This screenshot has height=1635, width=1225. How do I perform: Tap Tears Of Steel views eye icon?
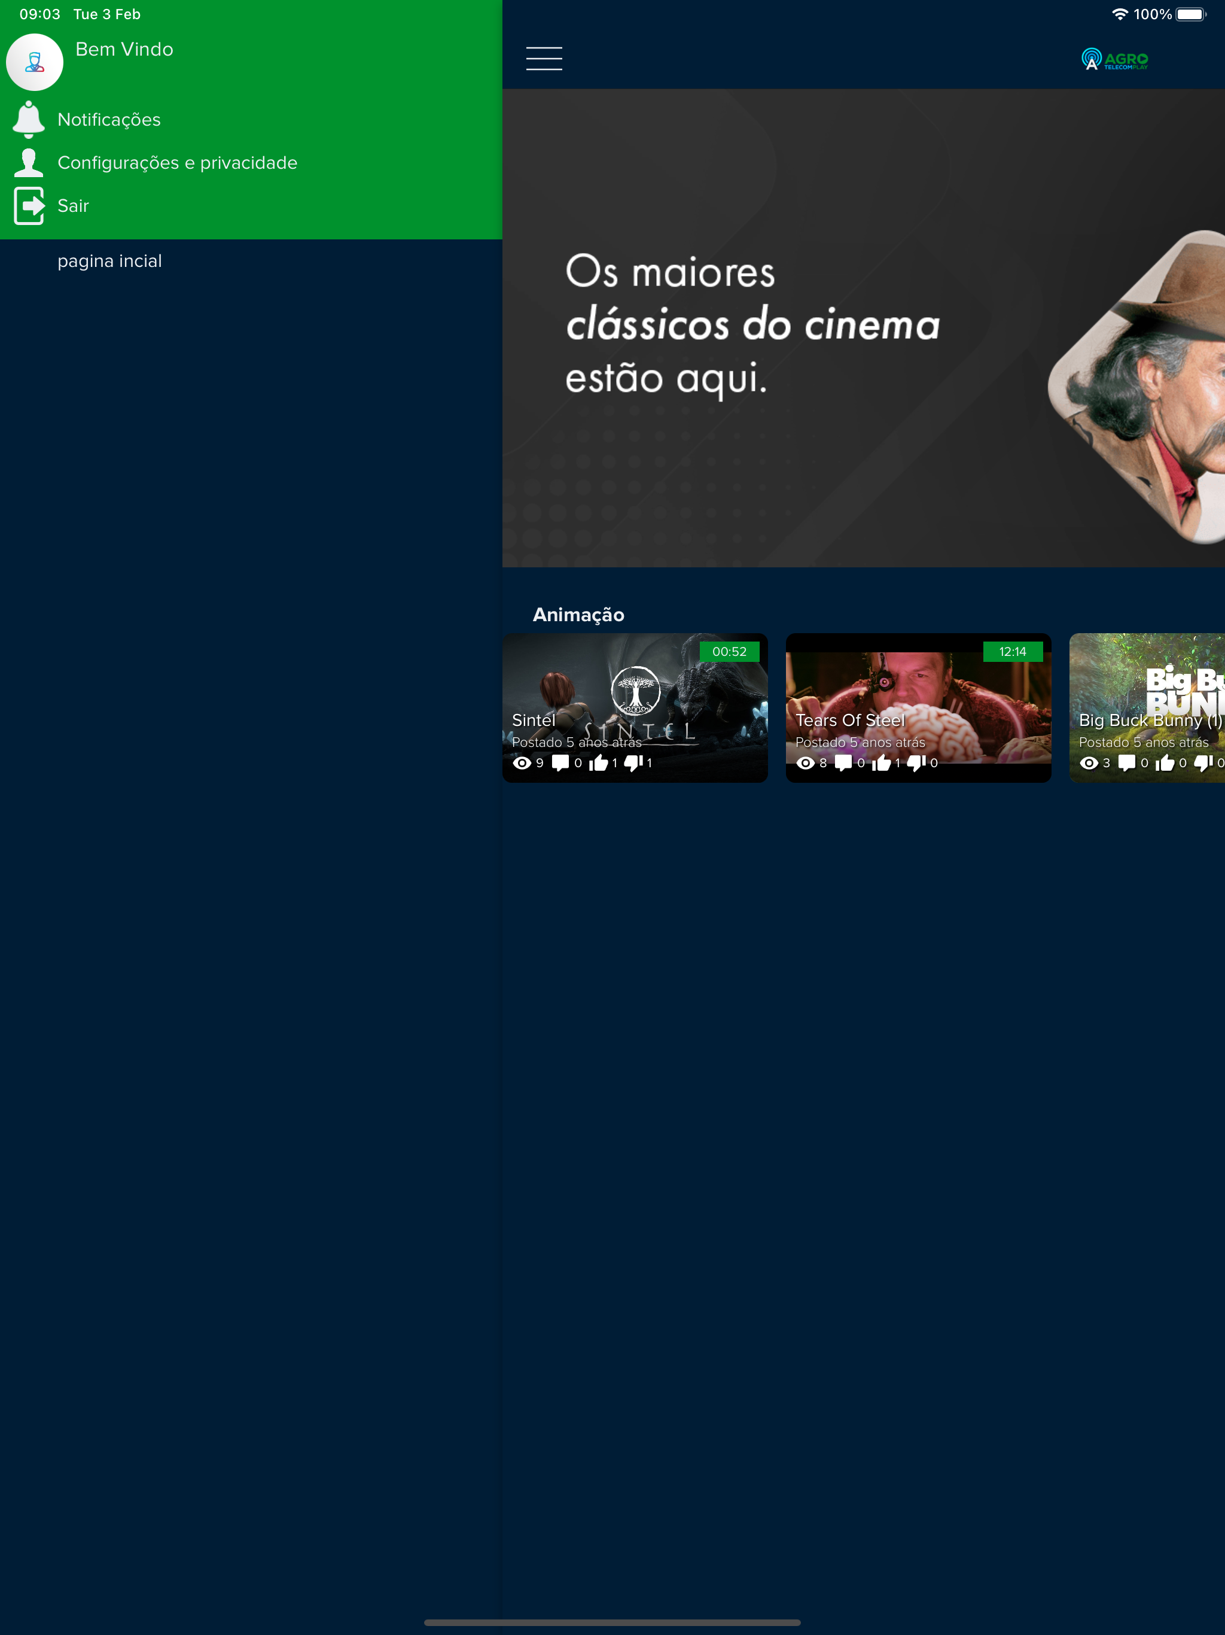[x=805, y=763]
